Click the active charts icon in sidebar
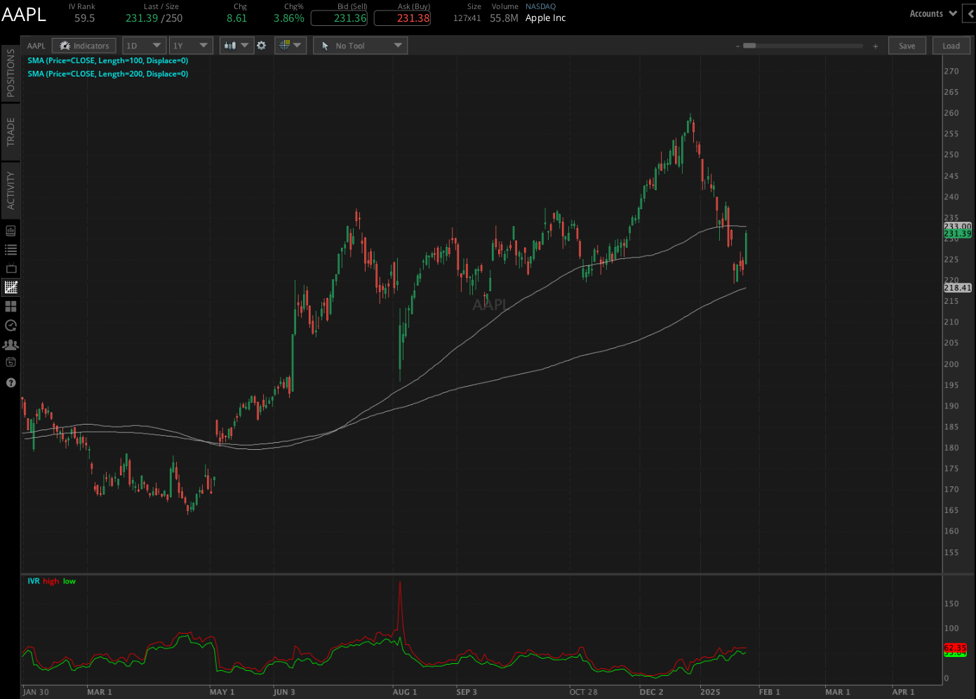976x699 pixels. pos(11,287)
